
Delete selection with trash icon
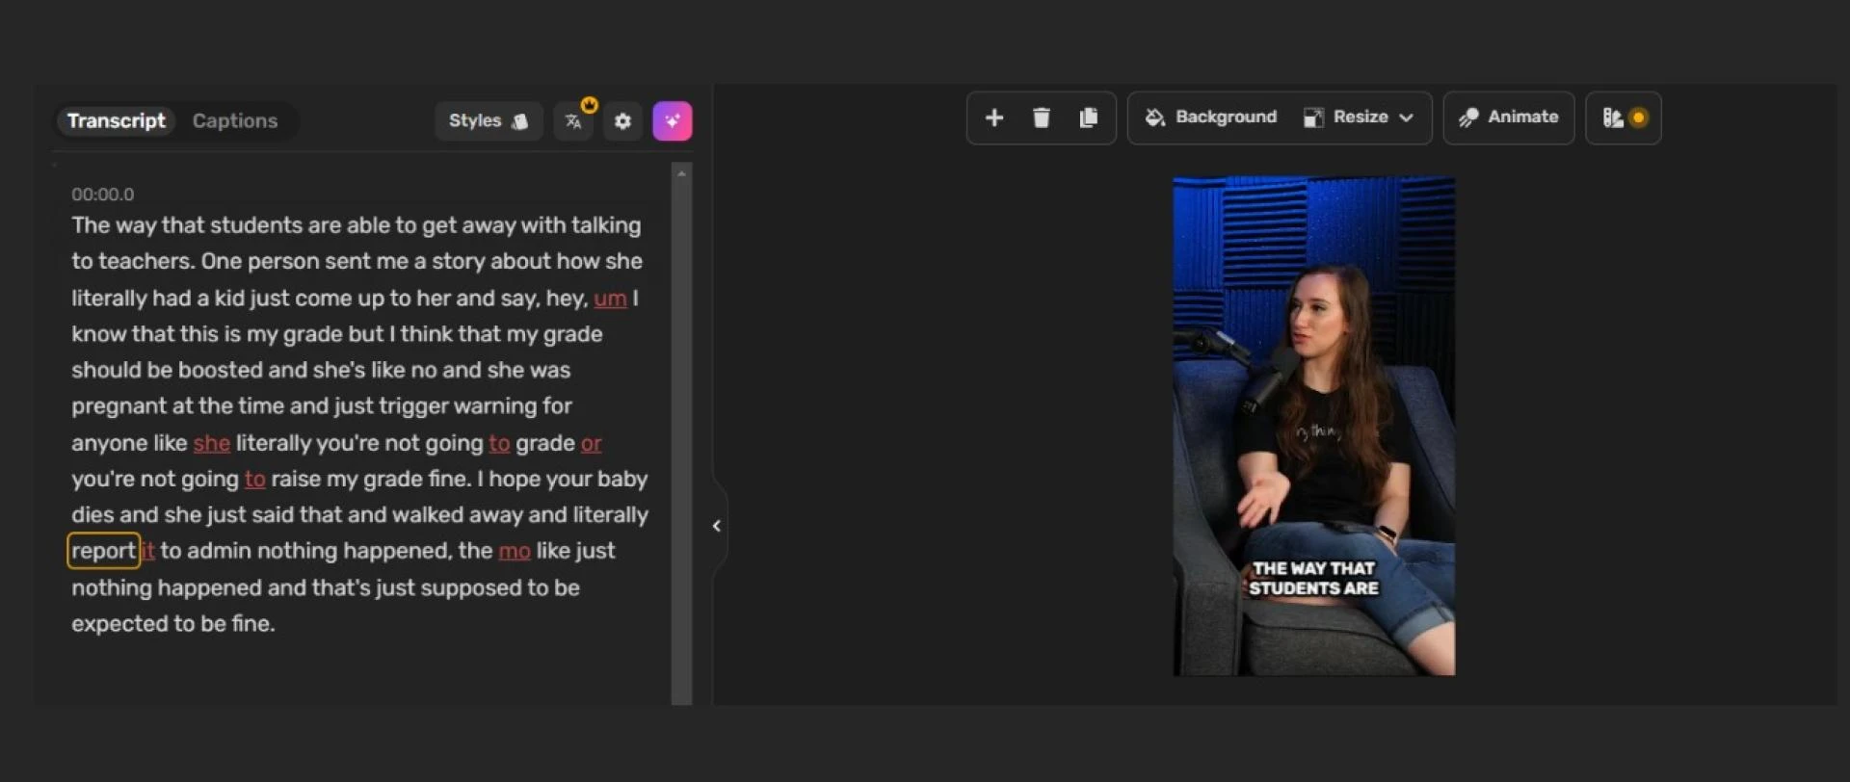point(1041,117)
